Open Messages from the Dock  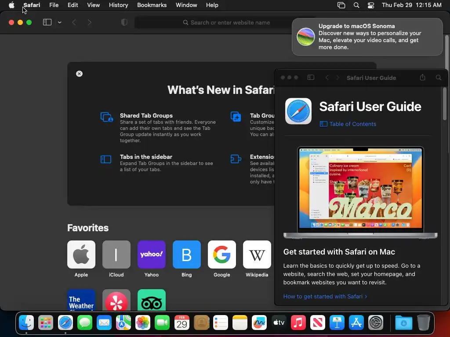85,323
